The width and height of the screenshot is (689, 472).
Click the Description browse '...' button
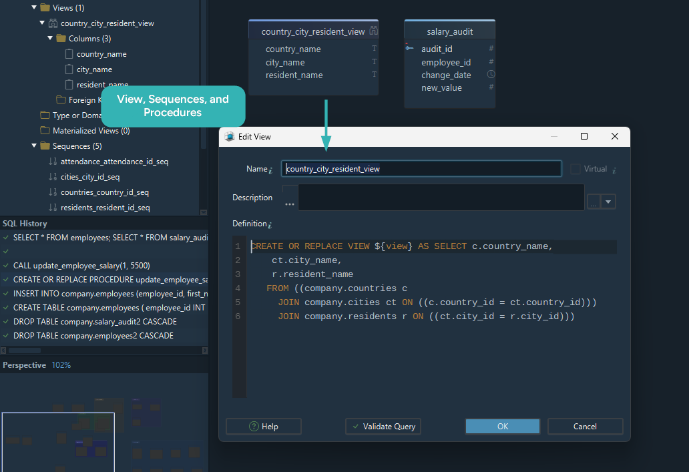[x=594, y=202]
